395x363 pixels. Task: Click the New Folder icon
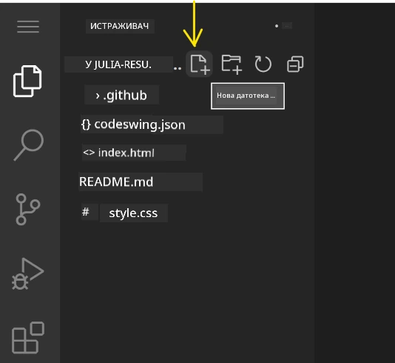[x=232, y=64]
